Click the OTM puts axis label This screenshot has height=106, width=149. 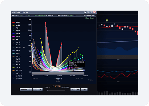coord(35,78)
